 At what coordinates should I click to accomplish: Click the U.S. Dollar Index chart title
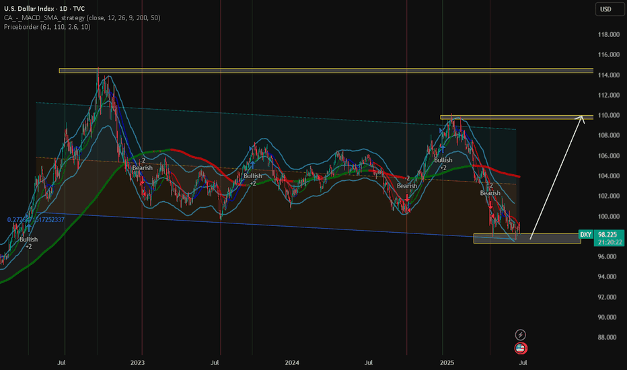(44, 8)
